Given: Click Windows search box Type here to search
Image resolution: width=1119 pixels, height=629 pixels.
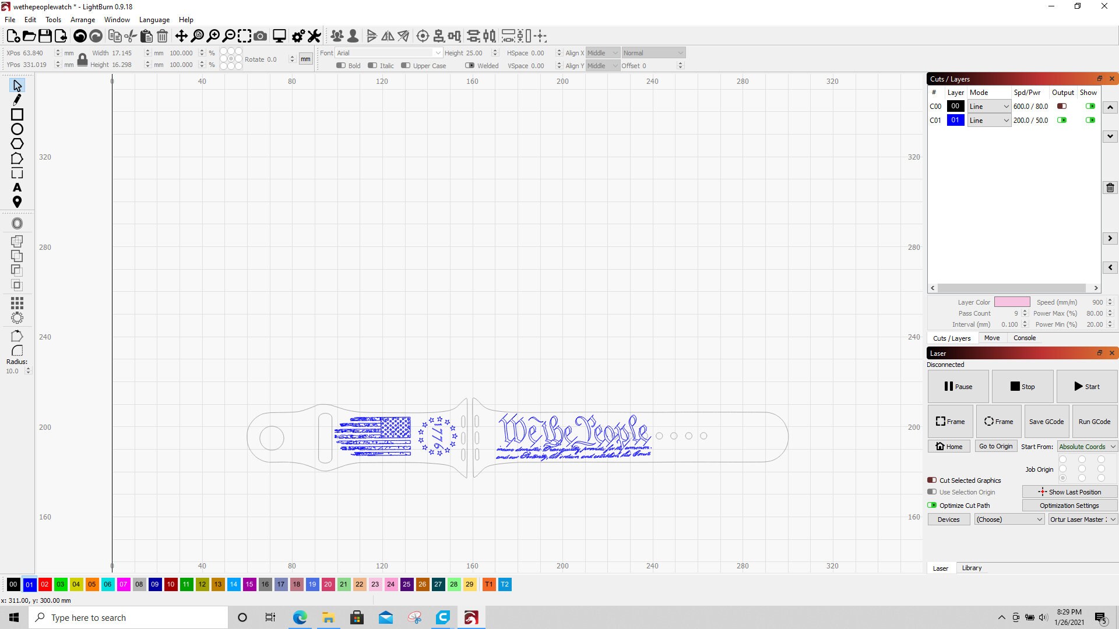Looking at the screenshot, I should [x=128, y=617].
